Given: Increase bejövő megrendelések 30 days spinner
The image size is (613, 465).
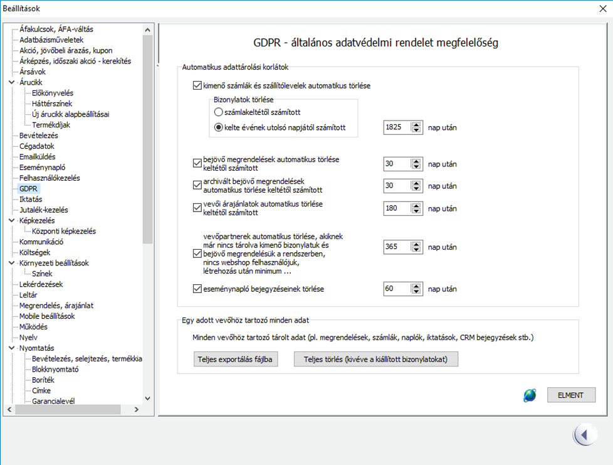Looking at the screenshot, I should click(416, 161).
